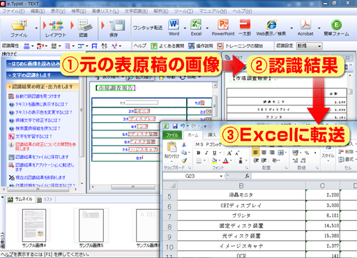Click the PowerPoint transfer icon

coord(223,24)
